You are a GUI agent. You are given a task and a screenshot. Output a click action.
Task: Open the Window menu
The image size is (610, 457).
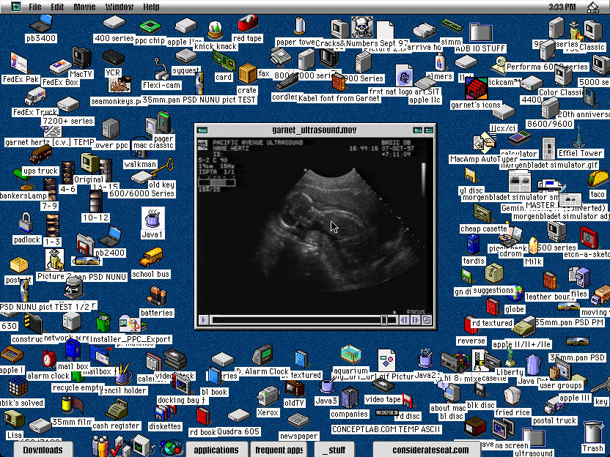tap(119, 7)
